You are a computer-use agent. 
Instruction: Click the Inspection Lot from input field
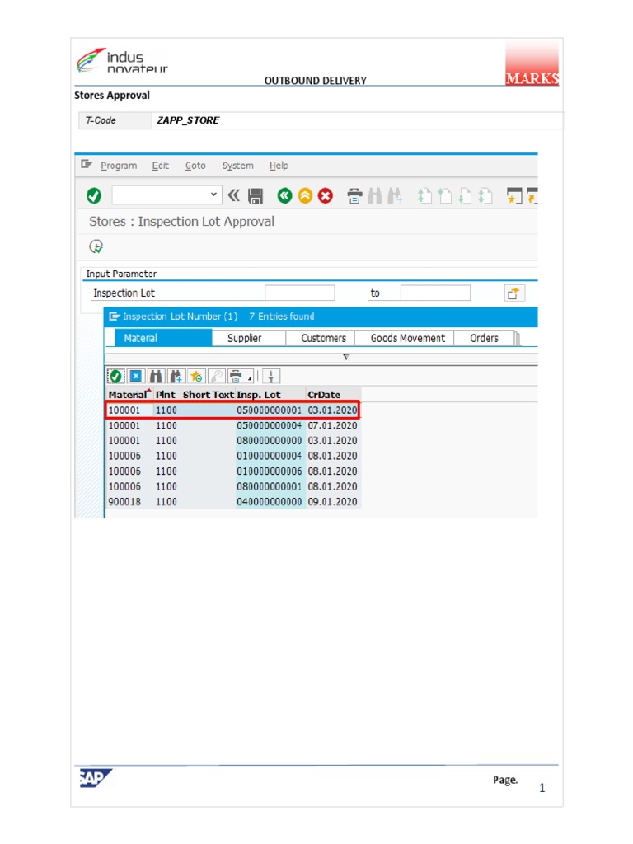pos(299,293)
